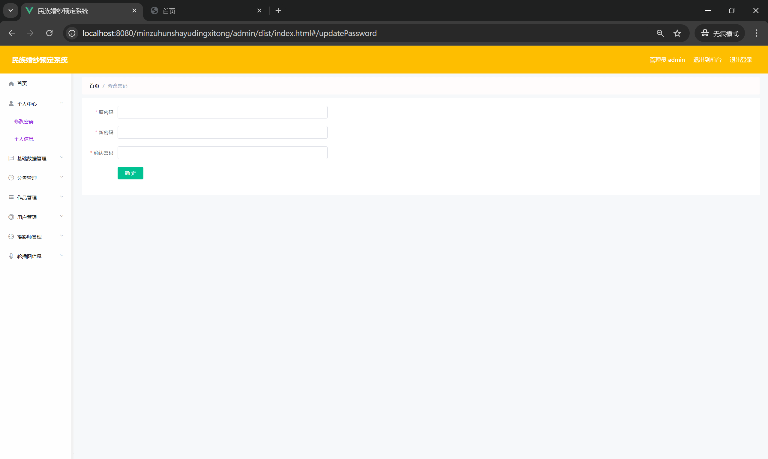Switch to the 首页 browser tab
Viewport: 768px width, 459px height.
click(207, 11)
